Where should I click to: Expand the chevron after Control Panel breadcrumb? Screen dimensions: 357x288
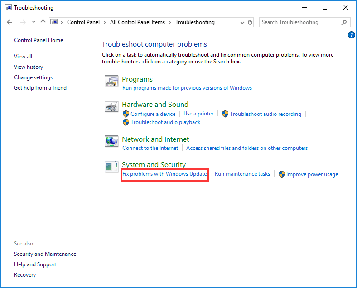(x=105, y=22)
